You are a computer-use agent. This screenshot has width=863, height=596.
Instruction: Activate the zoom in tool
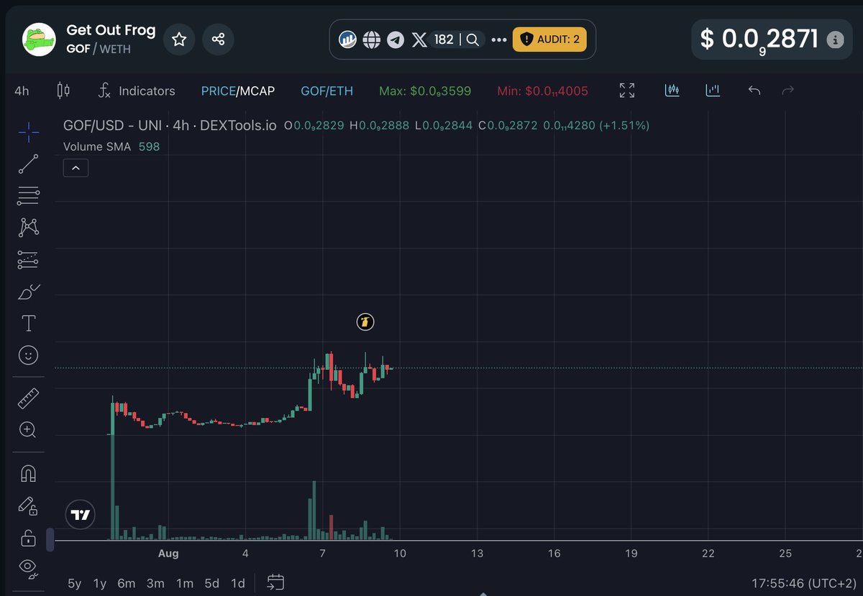[28, 430]
